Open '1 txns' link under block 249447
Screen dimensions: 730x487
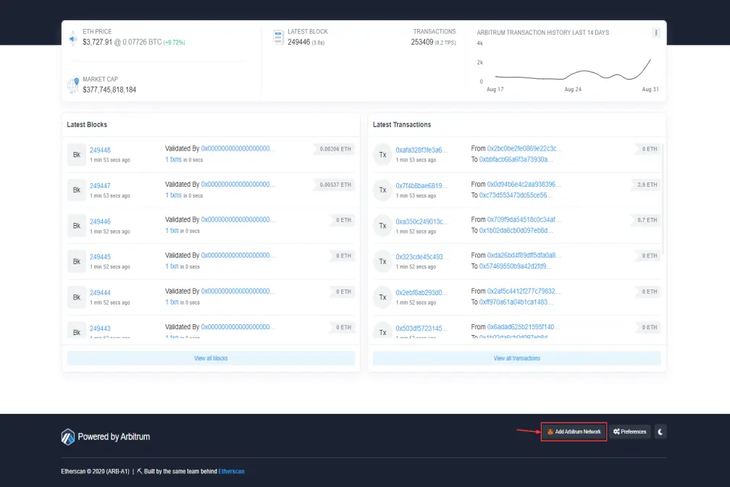(173, 195)
